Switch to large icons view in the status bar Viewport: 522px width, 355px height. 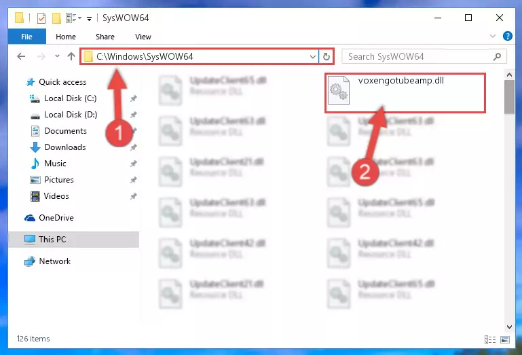[505, 339]
